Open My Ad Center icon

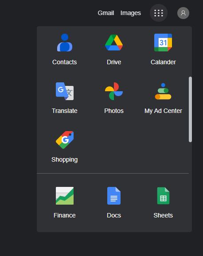(163, 91)
